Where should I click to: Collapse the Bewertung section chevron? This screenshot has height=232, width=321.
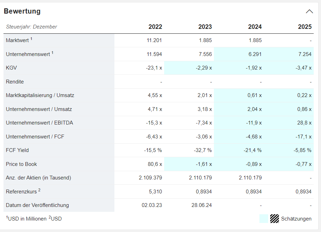coord(309,11)
